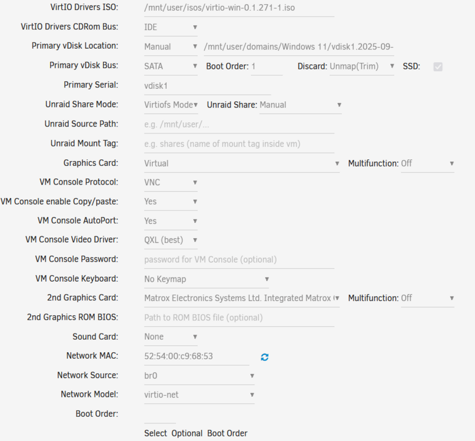Click the VM Console Keyboard label
Screen dimensions: 475x441
coord(77,279)
